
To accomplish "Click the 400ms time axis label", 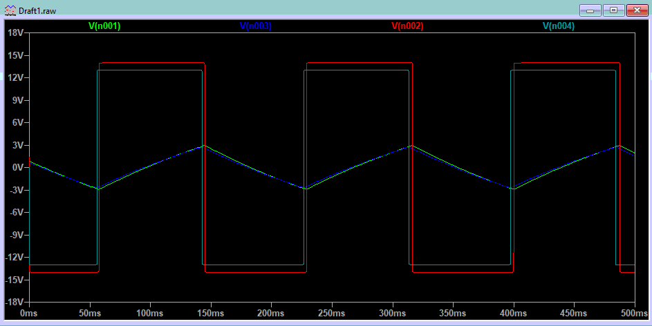I will 514,313.
